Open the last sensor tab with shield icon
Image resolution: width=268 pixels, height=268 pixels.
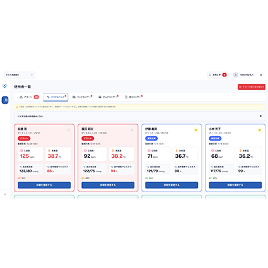(x=134, y=97)
